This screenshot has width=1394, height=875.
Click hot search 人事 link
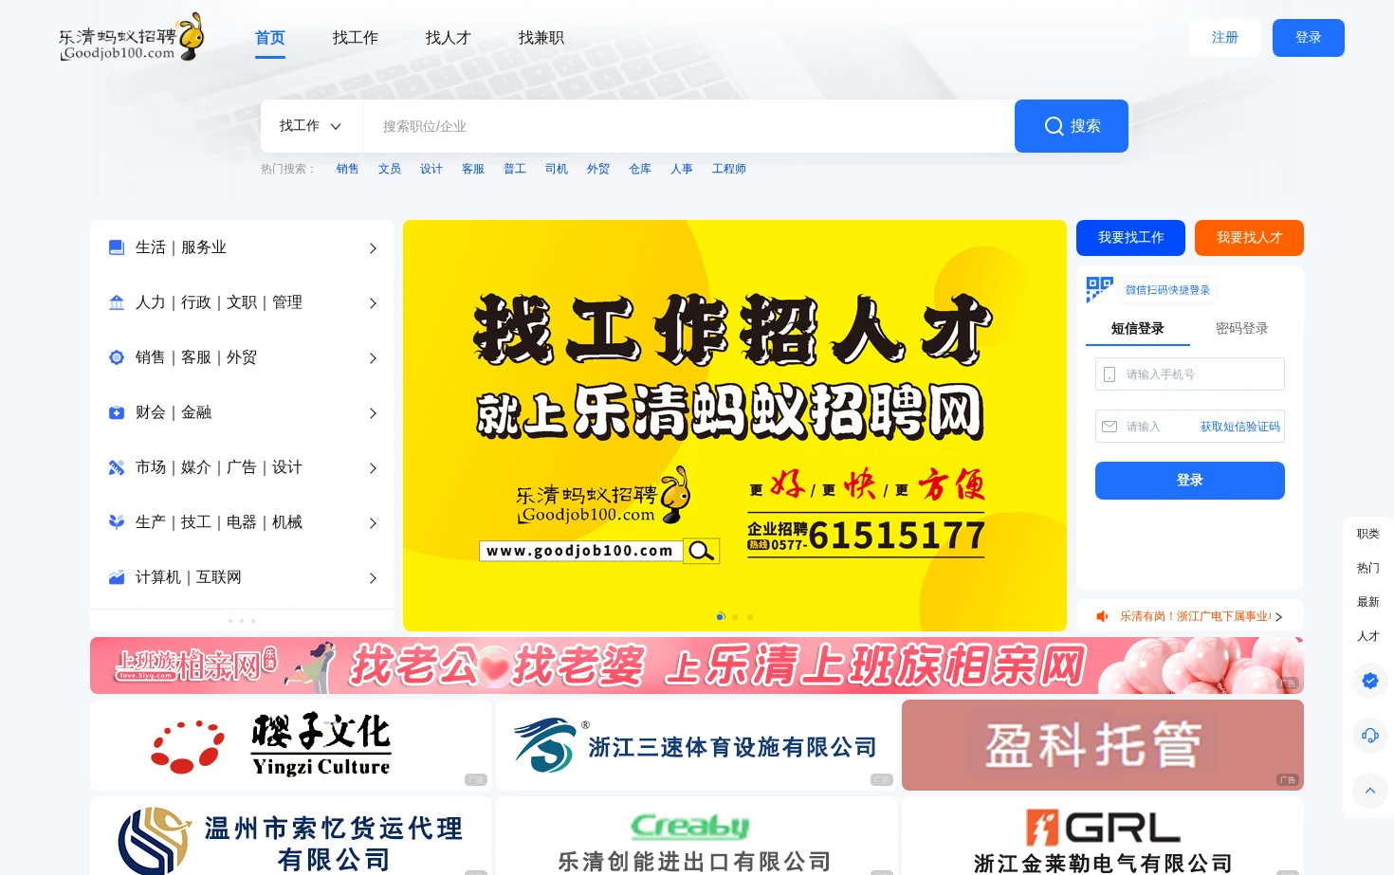(x=682, y=169)
